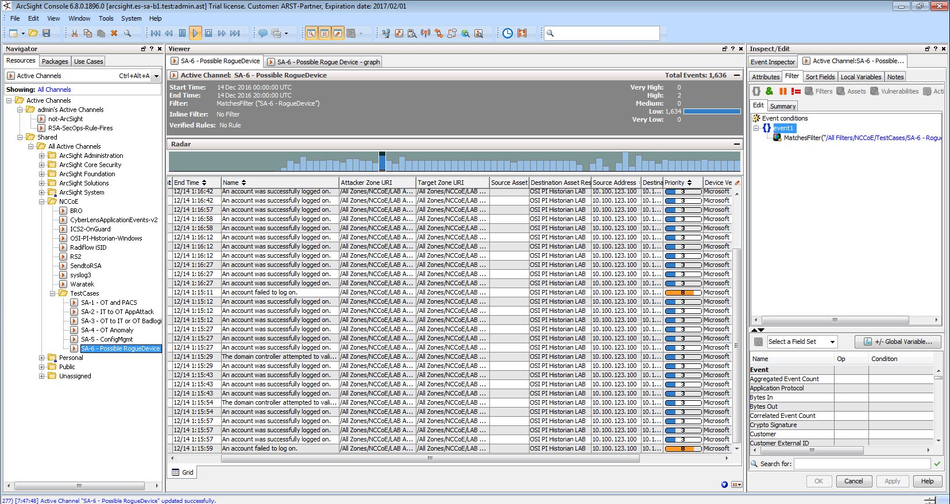Click the antenna broadcast toolbar icon

click(426, 33)
